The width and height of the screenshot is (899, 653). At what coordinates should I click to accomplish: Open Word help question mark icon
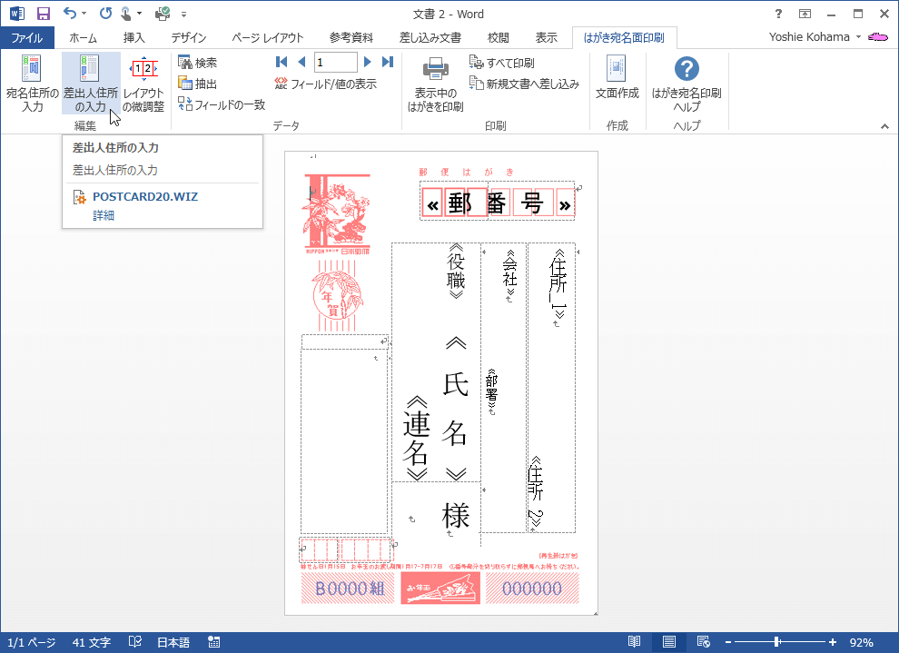pyautogui.click(x=778, y=14)
